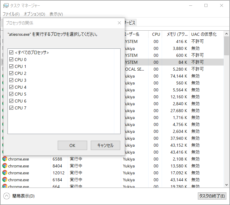Open the 表示(V) menu
The height and width of the screenshot is (205, 230).
pos(56,14)
